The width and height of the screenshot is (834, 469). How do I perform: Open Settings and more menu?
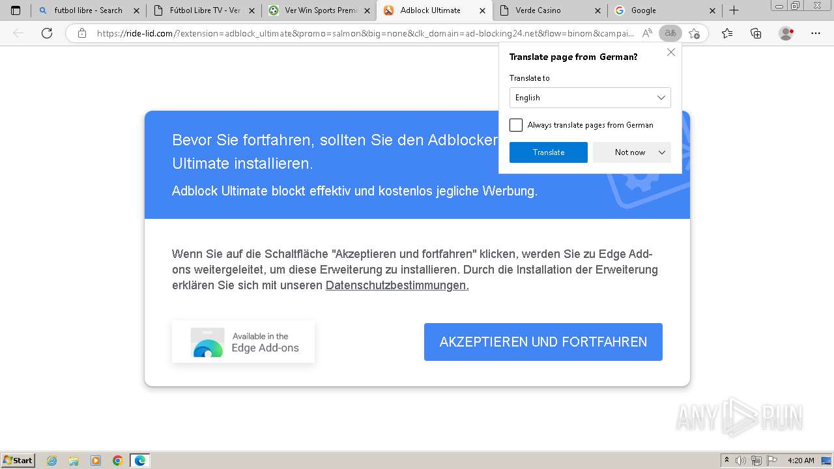click(816, 33)
